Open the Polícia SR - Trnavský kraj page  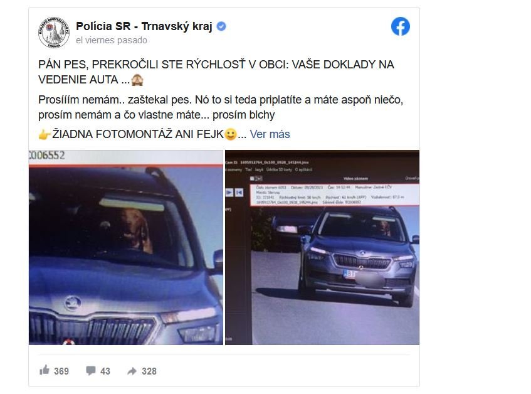(x=144, y=26)
